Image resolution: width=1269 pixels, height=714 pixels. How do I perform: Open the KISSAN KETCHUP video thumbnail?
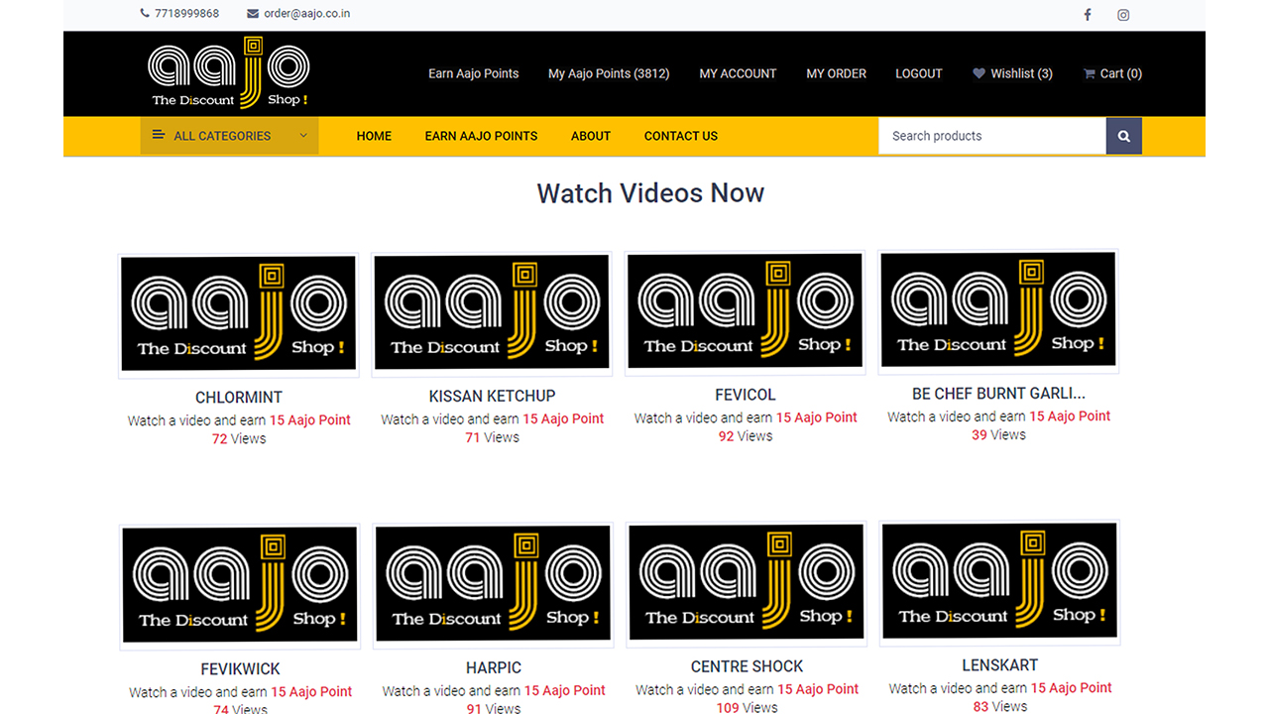coord(492,314)
